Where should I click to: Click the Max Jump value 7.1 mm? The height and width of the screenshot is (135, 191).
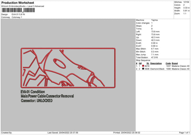[x=155, y=54]
